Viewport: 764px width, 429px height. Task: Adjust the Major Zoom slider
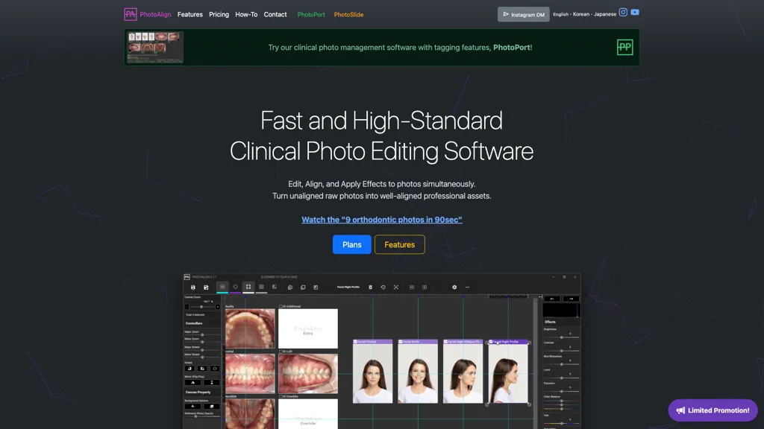201,334
